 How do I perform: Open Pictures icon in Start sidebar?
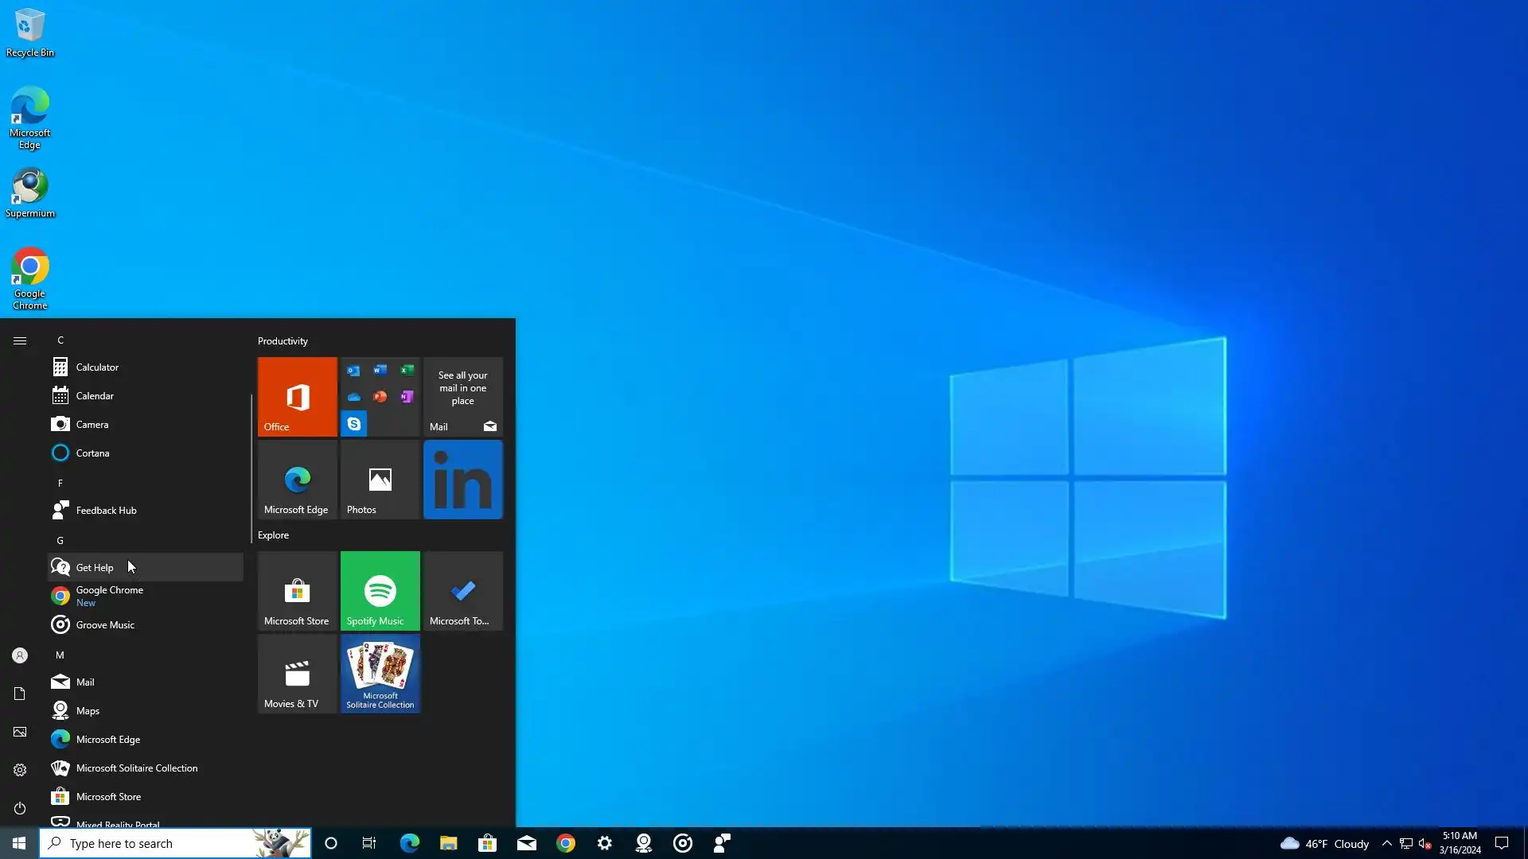[20, 732]
